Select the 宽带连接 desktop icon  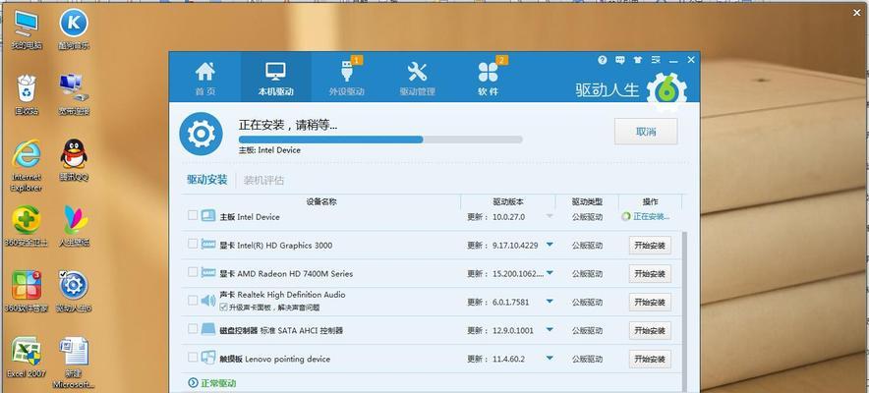(x=74, y=95)
